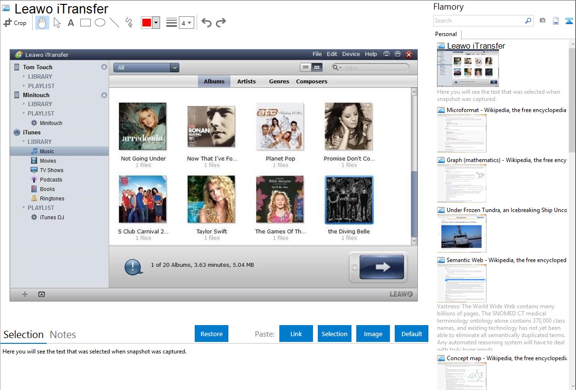Redo the undone annotation

click(221, 23)
